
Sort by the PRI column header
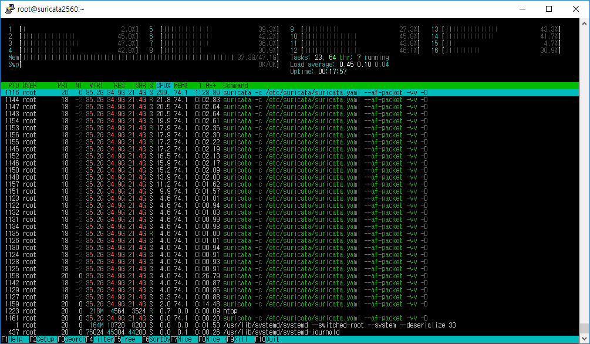coord(63,86)
